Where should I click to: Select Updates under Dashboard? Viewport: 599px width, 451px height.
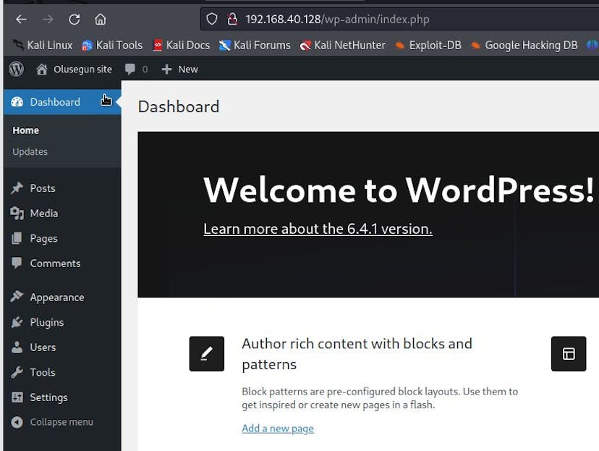(x=30, y=152)
